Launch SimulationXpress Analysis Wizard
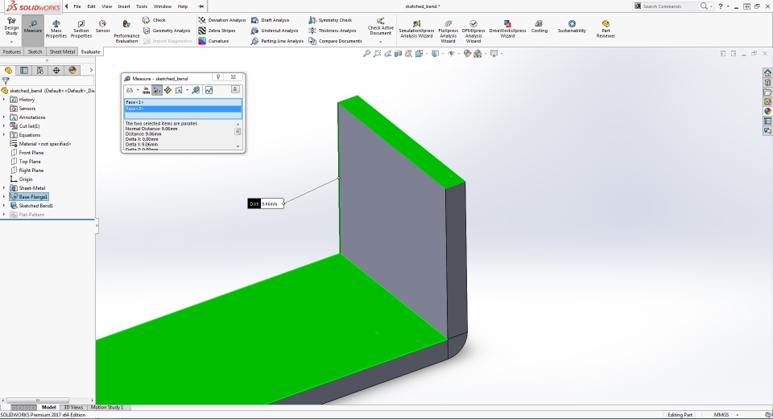This screenshot has width=773, height=419. 416,30
